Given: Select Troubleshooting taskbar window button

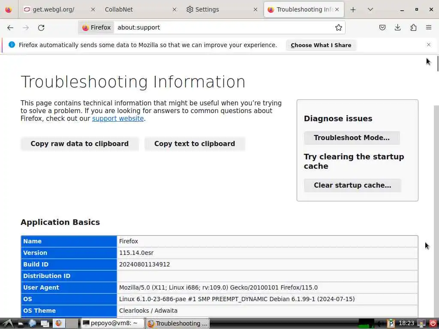Looking at the screenshot, I should [177, 323].
